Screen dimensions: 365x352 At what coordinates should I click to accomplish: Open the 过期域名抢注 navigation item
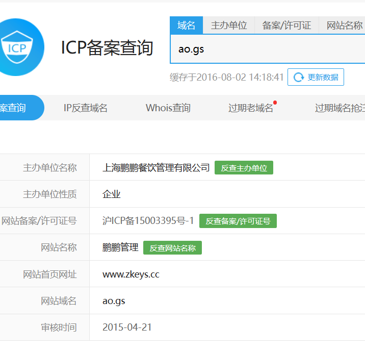340,108
